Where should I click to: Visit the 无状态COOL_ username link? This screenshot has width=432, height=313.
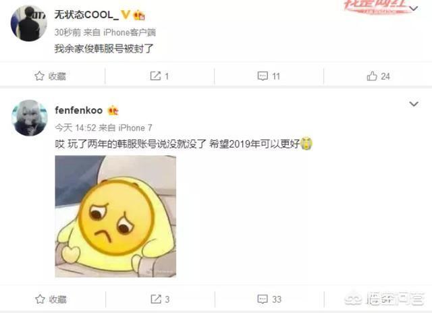[x=86, y=15]
